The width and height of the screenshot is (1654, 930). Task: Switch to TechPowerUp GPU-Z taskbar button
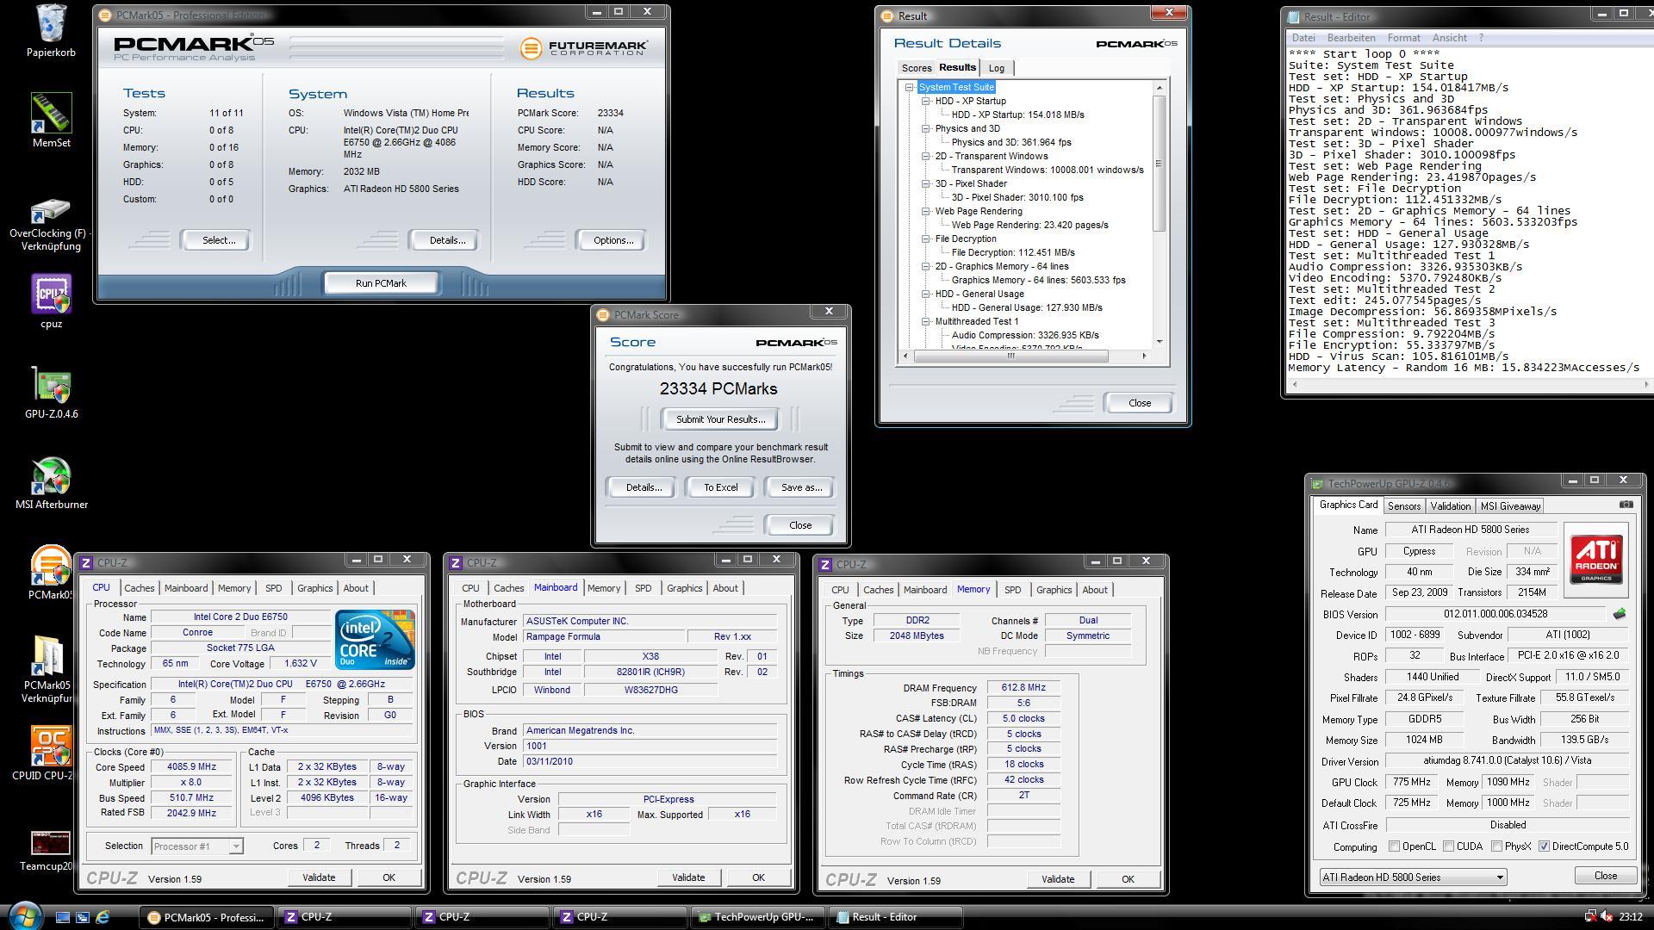(x=757, y=917)
